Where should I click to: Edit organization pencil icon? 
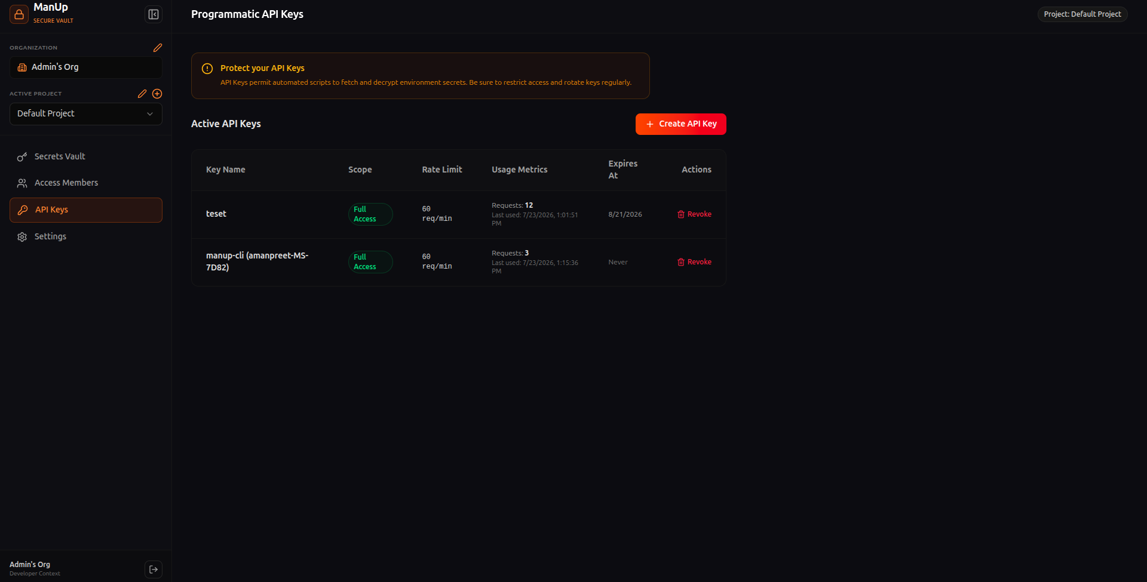[158, 48]
